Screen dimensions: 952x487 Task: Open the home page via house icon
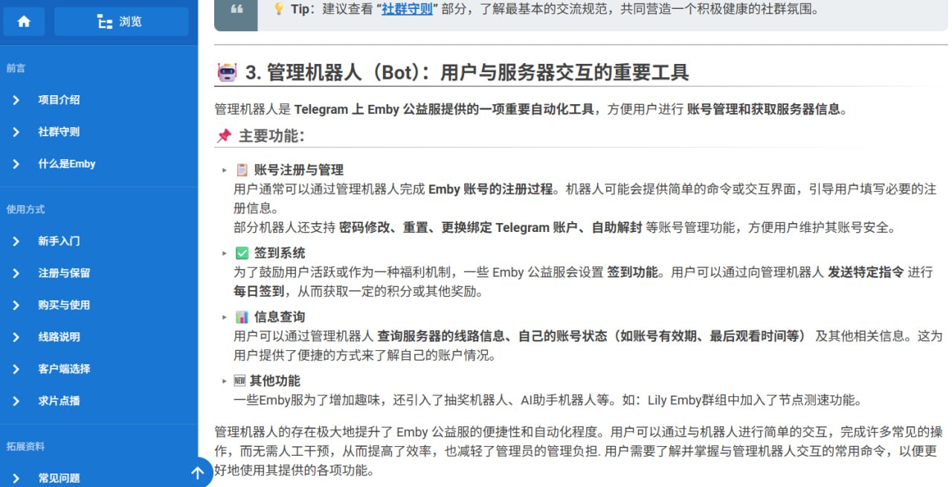click(24, 22)
